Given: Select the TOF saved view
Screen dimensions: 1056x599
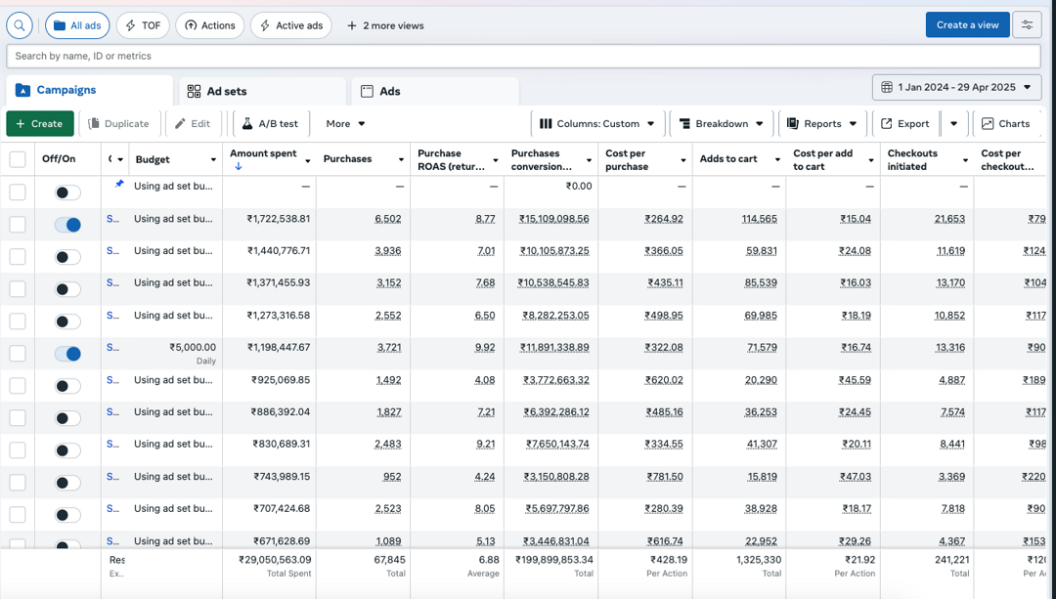Looking at the screenshot, I should tap(143, 25).
